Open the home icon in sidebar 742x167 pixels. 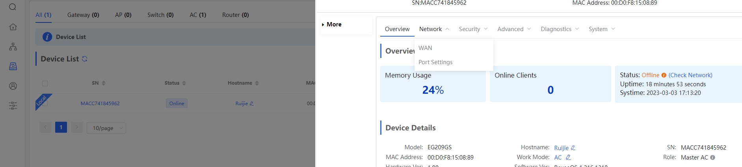(13, 27)
